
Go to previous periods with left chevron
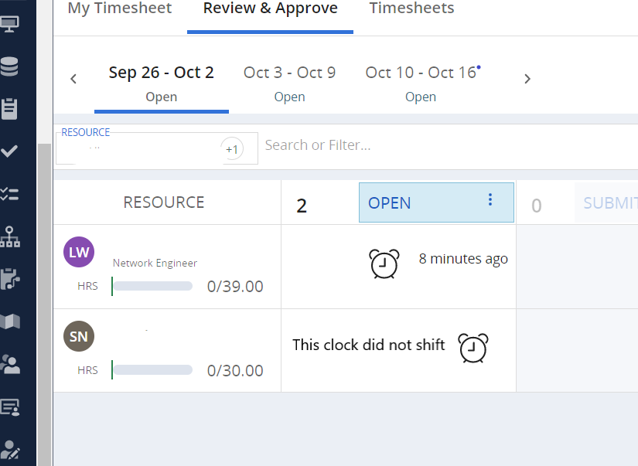coord(73,79)
